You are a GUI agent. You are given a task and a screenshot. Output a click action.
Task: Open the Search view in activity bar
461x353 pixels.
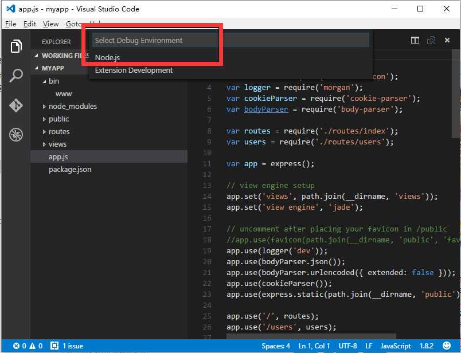(x=16, y=76)
